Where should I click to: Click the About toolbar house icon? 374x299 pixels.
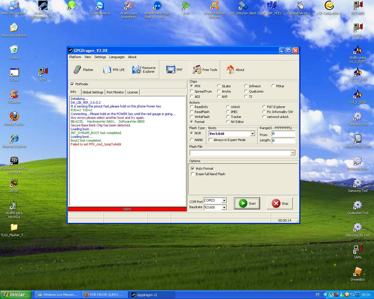pyautogui.click(x=230, y=70)
